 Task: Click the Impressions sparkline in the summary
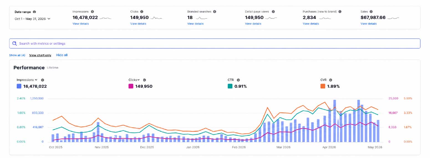106,18
